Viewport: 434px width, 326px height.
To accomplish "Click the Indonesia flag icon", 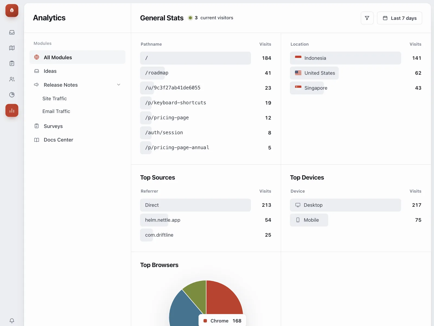I will 298,58.
